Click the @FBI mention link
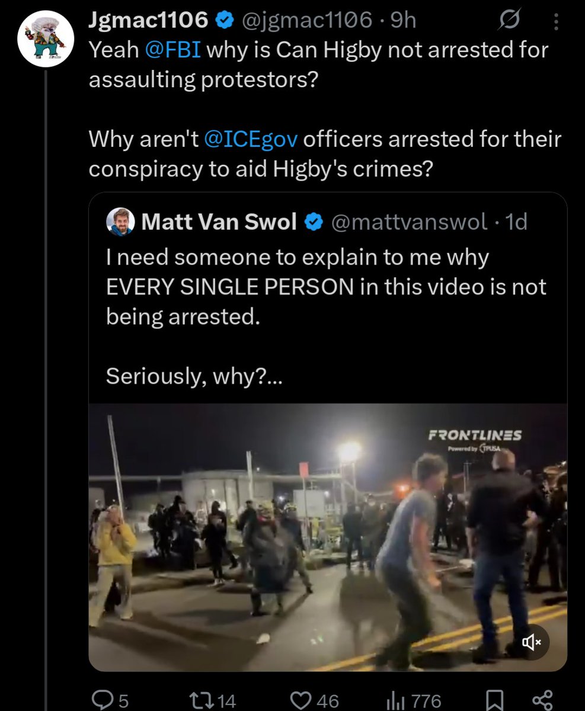This screenshot has width=585, height=711. tap(172, 50)
